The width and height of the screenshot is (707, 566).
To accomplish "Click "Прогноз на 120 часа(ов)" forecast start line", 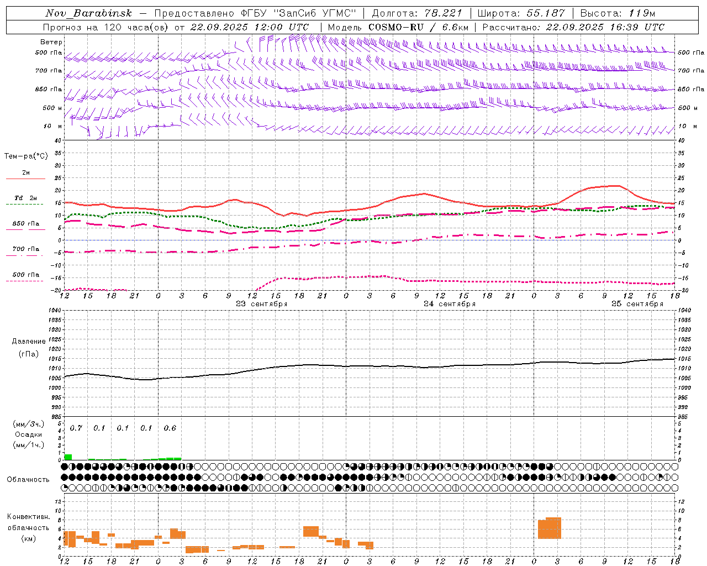I will (176, 27).
